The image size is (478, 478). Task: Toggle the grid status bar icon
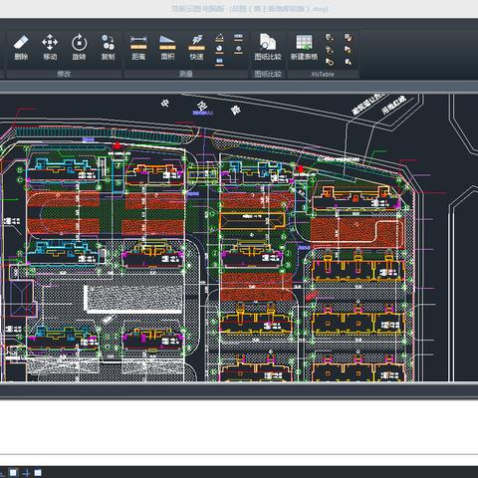click(13, 473)
